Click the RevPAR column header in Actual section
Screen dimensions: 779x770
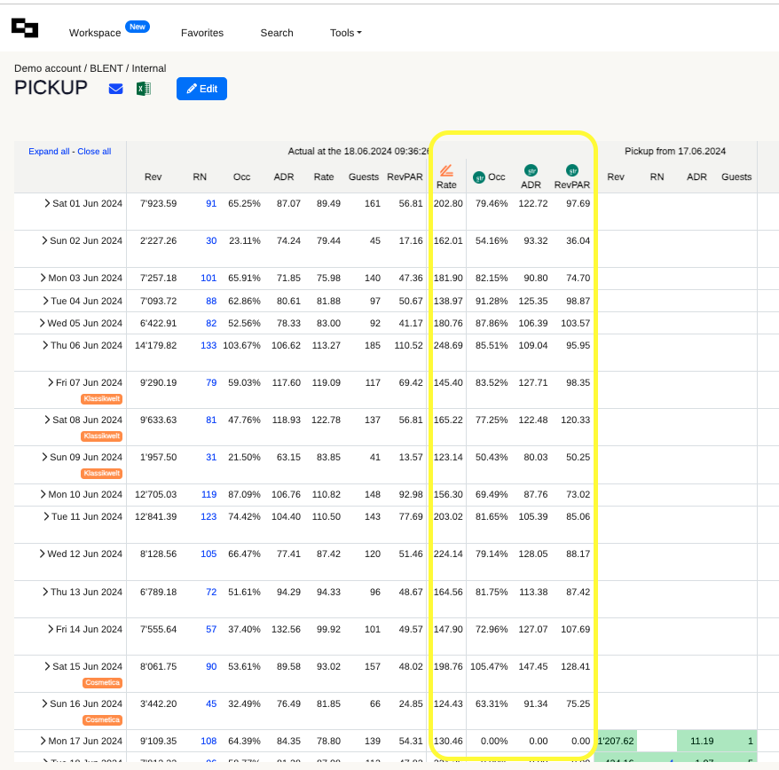pos(405,177)
